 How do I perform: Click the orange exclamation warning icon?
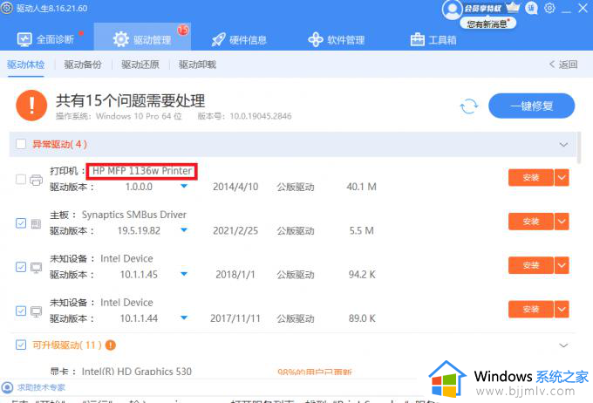31,106
